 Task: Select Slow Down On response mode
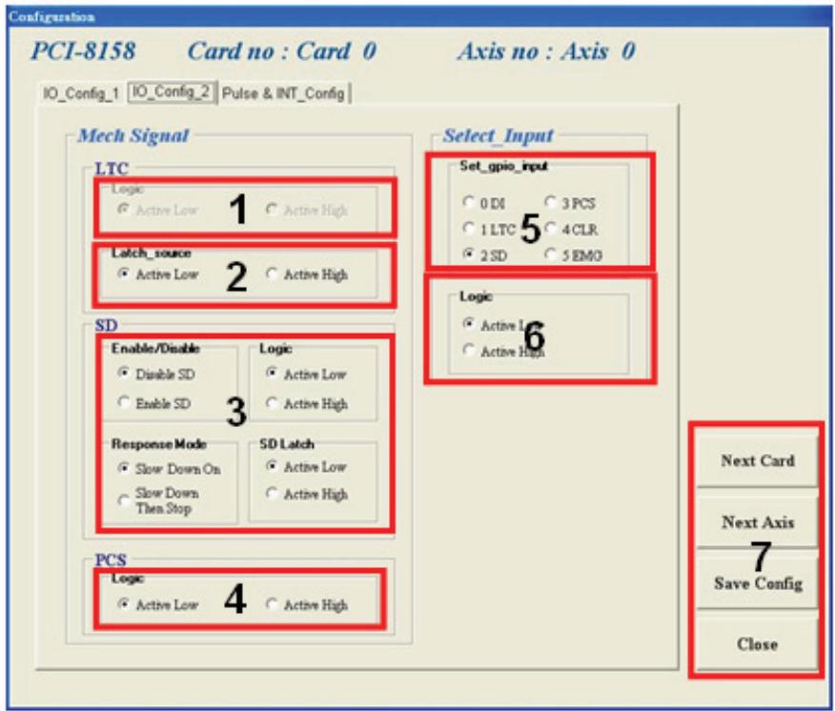[169, 469]
